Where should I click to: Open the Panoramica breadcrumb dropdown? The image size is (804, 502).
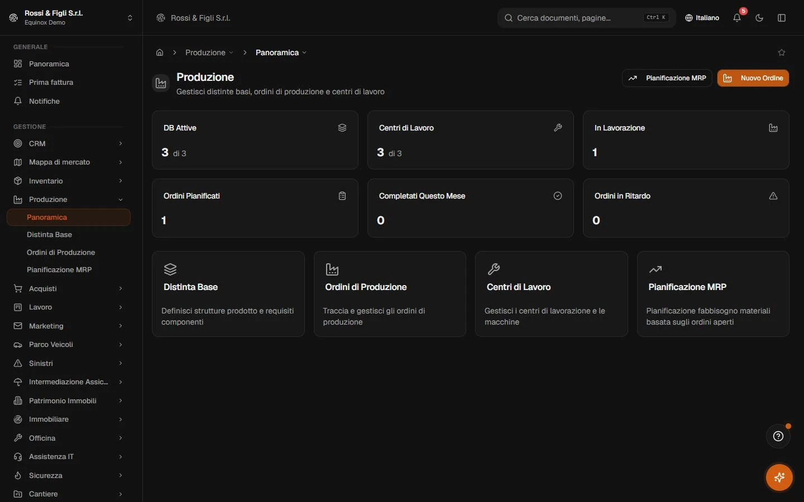pyautogui.click(x=281, y=52)
